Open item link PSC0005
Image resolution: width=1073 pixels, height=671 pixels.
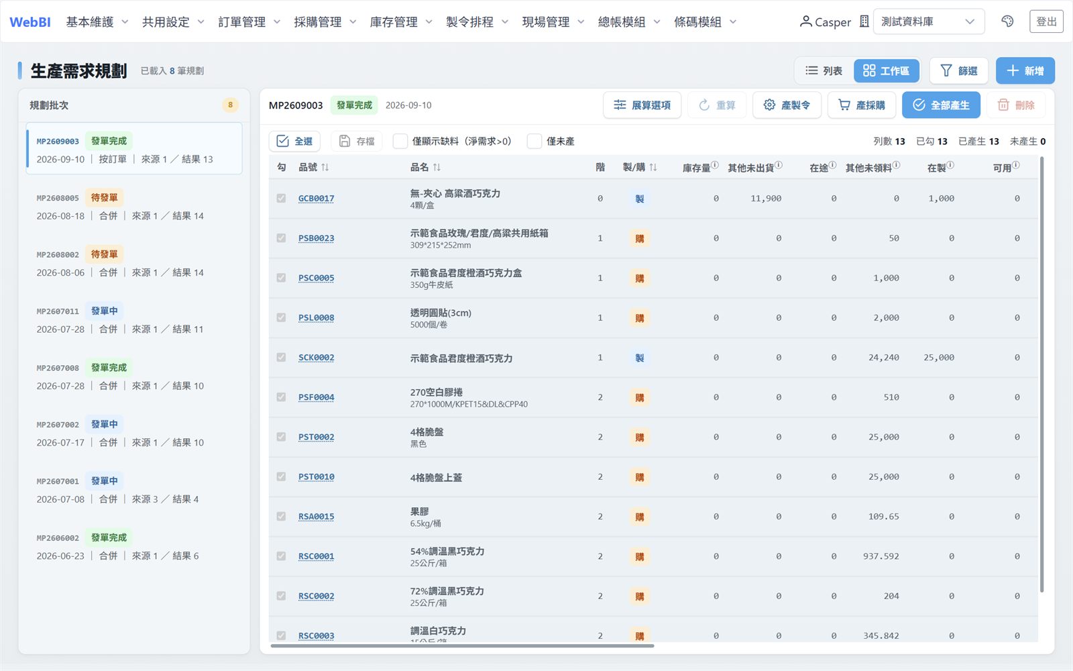tap(316, 278)
